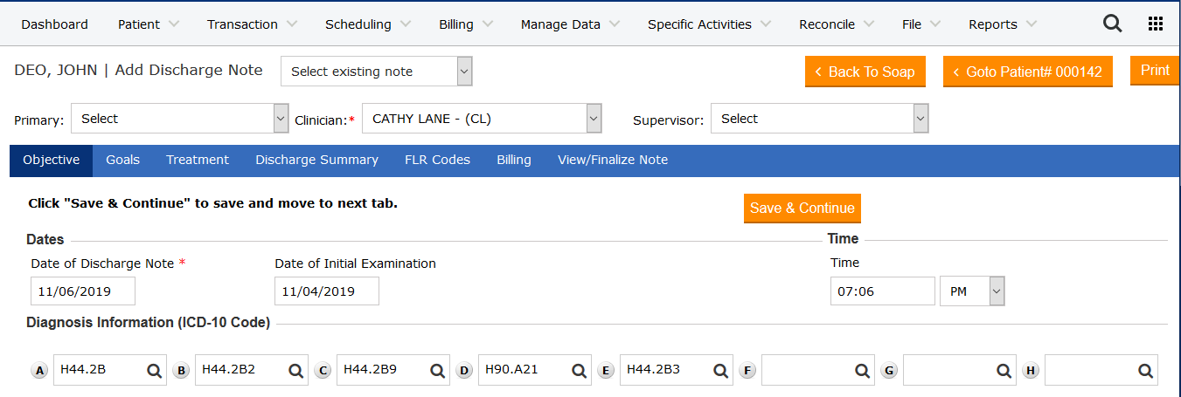
Task: Click magnifier in empty diagnosis field F
Action: [x=862, y=371]
